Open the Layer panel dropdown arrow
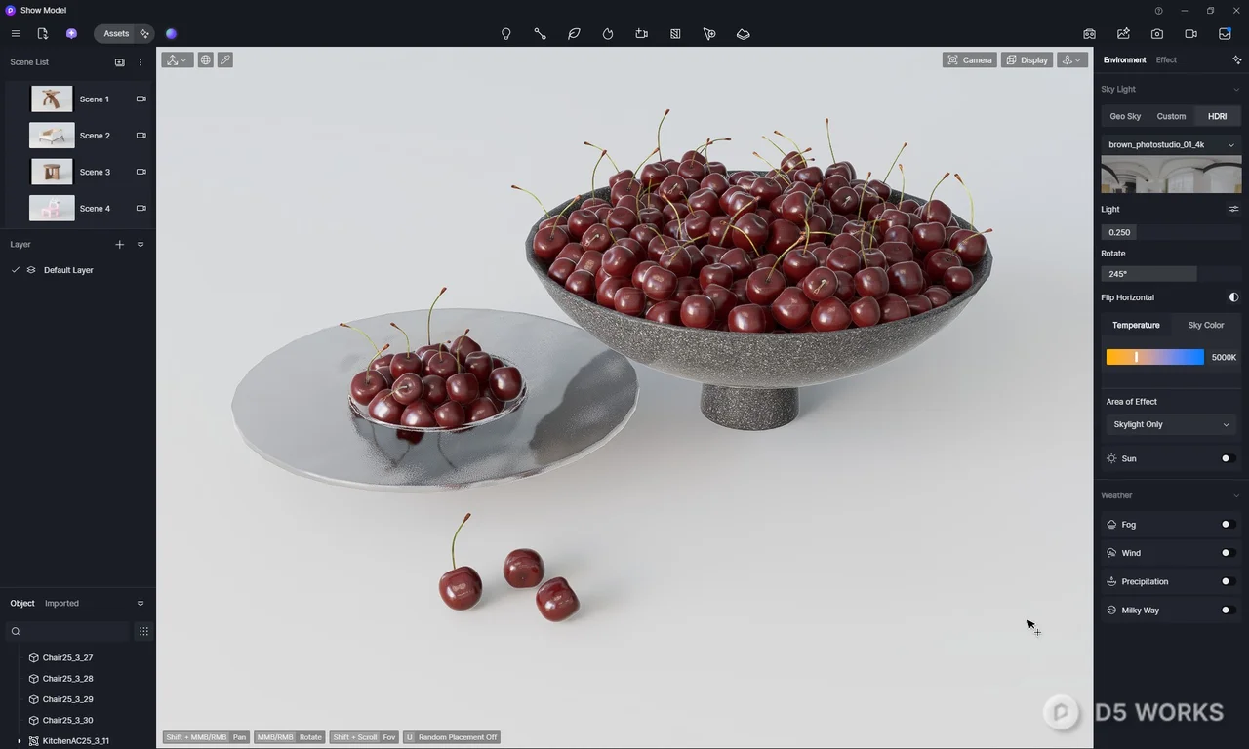The width and height of the screenshot is (1249, 749). coord(141,245)
